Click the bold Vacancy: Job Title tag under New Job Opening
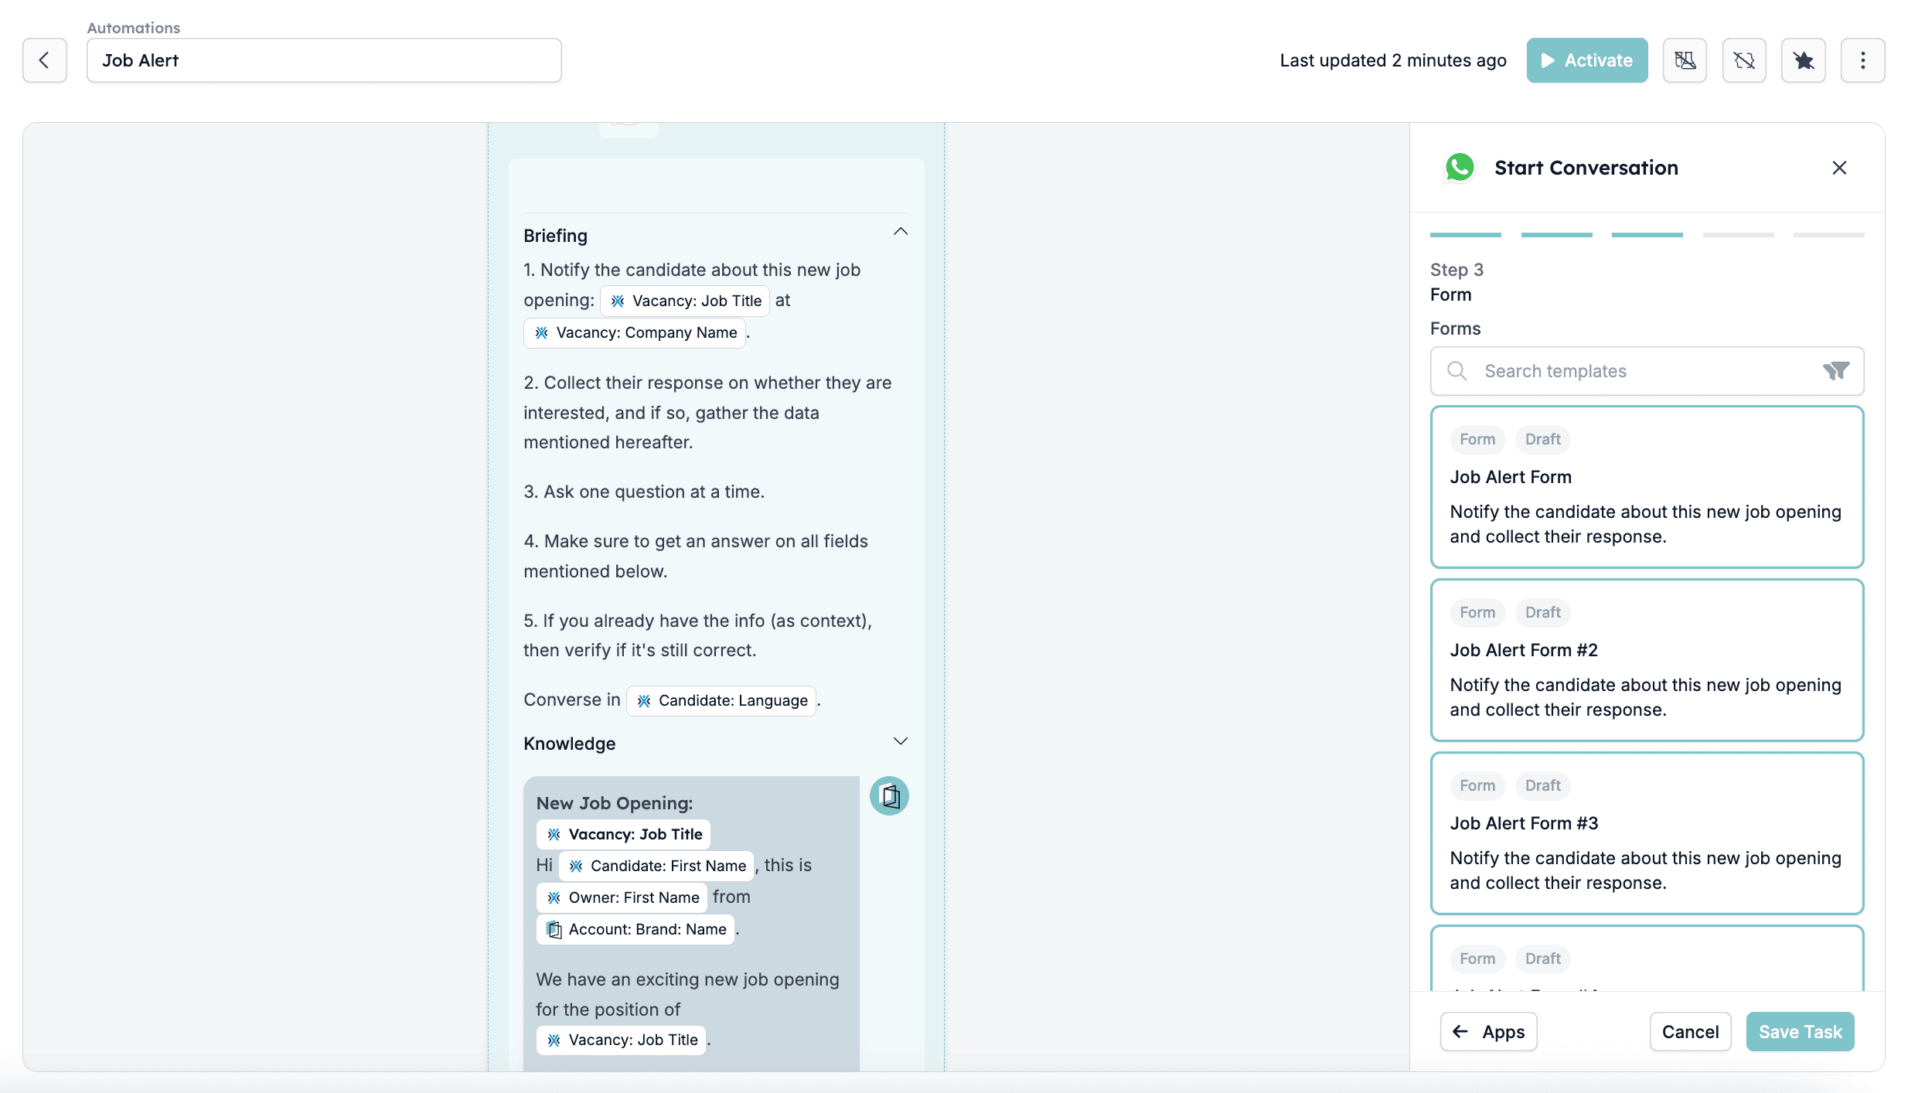 click(623, 834)
